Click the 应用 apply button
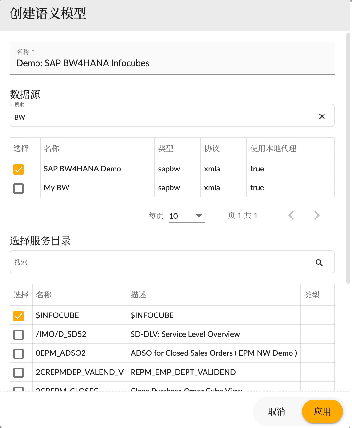The height and width of the screenshot is (428, 352). point(322,412)
